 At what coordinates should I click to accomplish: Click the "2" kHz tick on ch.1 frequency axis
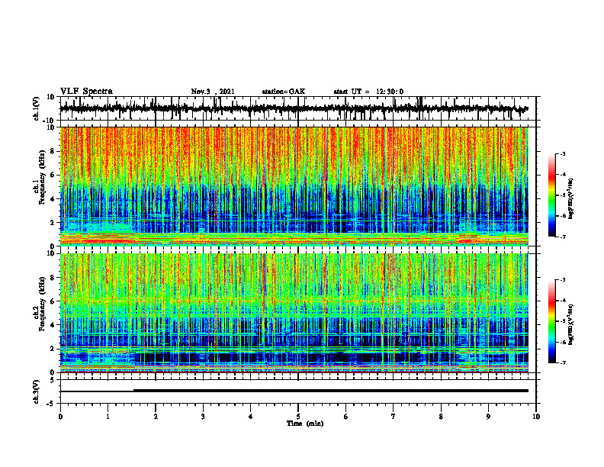53,223
